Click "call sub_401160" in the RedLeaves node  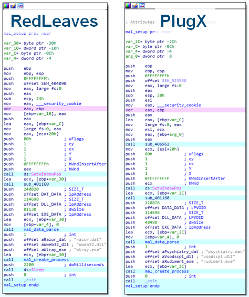point(26,184)
